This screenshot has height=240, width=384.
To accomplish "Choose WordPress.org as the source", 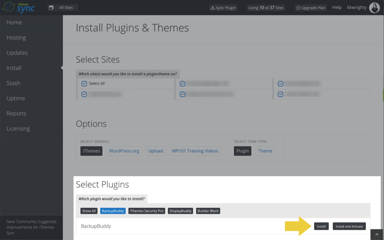I will pyautogui.click(x=124, y=151).
